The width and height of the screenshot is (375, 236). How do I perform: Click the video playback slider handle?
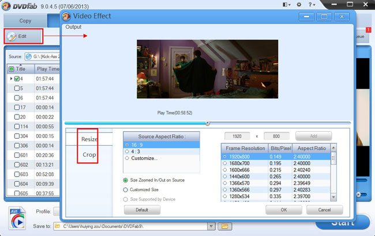pos(207,123)
